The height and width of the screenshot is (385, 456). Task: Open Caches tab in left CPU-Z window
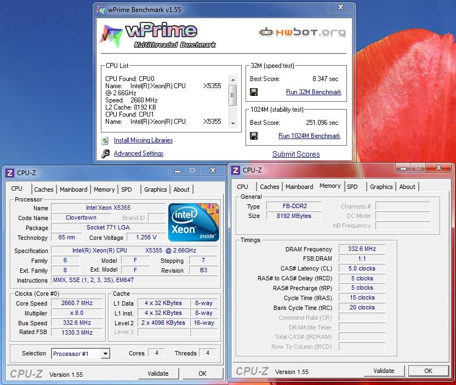[x=44, y=189]
